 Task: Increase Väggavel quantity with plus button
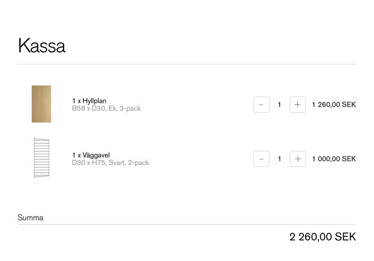point(298,159)
